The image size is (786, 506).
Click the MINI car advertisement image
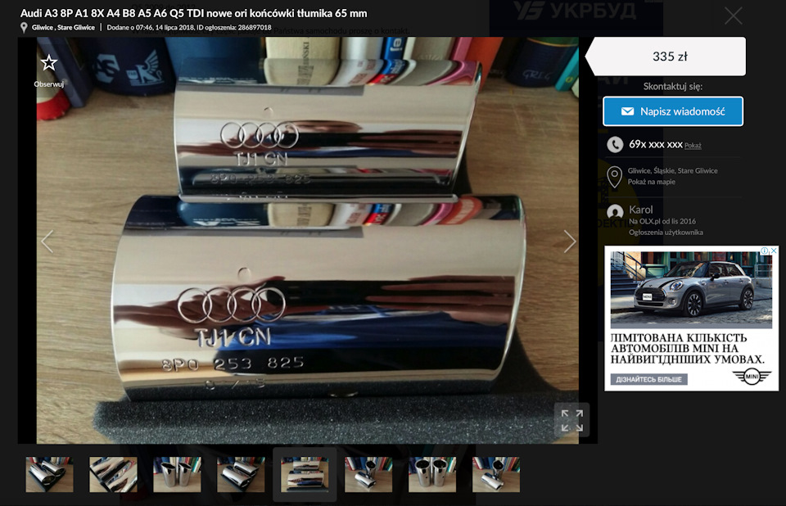(691, 290)
